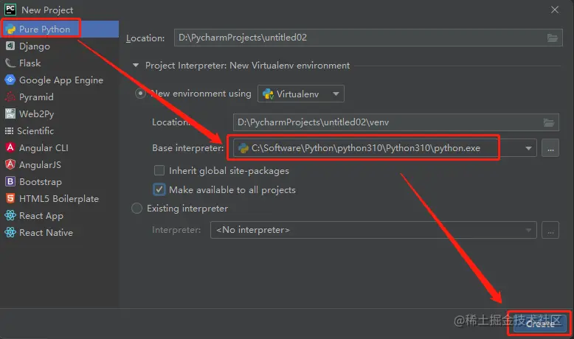Screen dimensions: 574x339
Task: Click the Create button
Action: coord(540,324)
